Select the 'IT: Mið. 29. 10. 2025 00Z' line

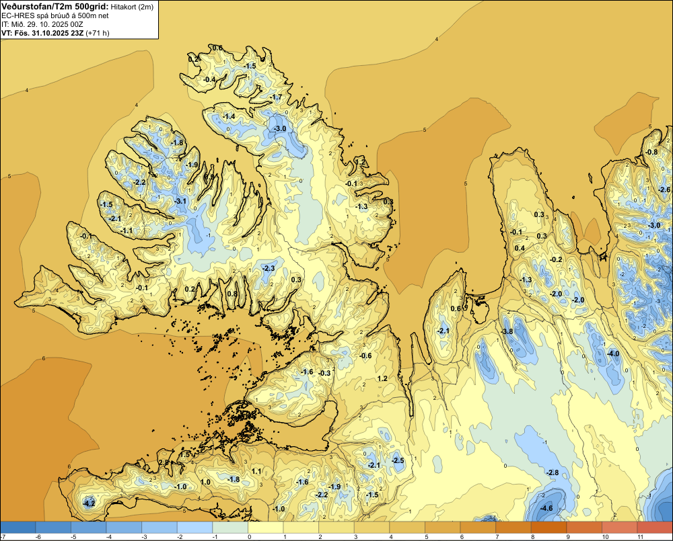click(42, 24)
